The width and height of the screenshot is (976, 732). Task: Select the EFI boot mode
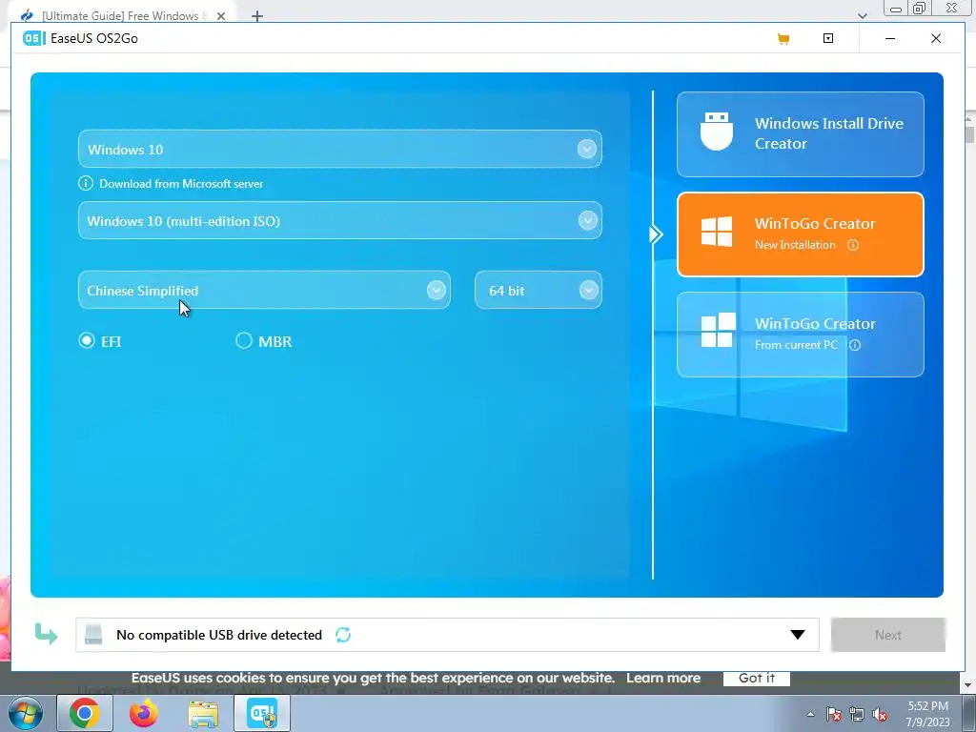click(87, 340)
